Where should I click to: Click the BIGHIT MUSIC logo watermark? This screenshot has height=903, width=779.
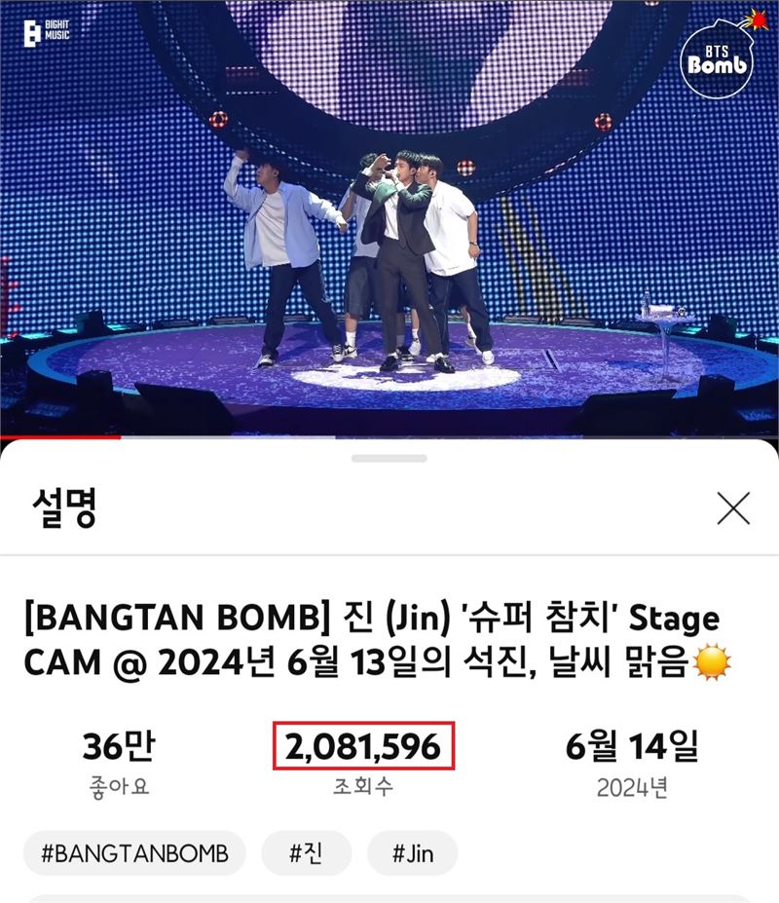click(x=47, y=32)
